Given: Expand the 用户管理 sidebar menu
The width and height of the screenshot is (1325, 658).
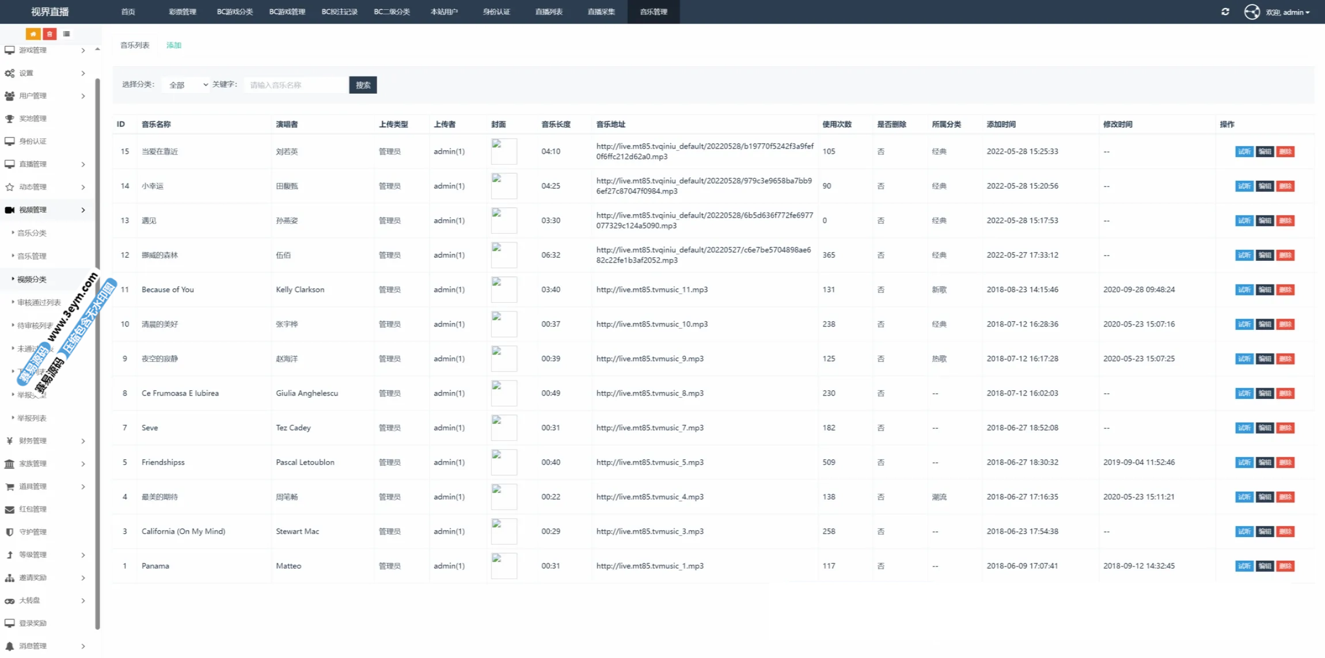Looking at the screenshot, I should pyautogui.click(x=45, y=96).
